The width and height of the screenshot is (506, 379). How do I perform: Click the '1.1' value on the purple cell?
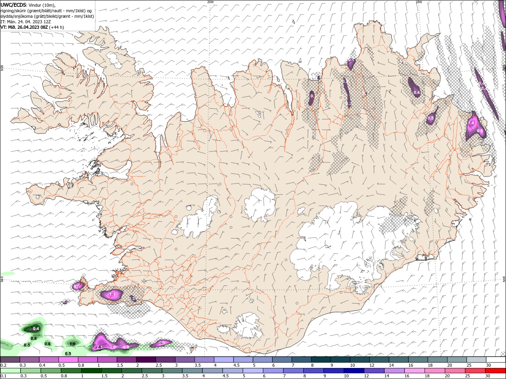[112, 295]
